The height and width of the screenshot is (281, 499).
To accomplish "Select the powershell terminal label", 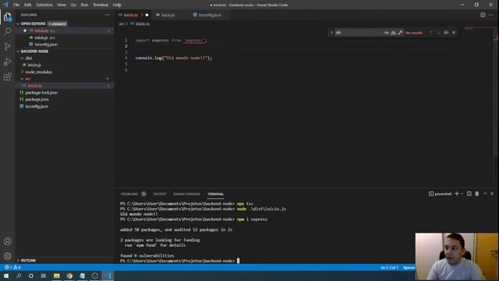I will pos(440,194).
